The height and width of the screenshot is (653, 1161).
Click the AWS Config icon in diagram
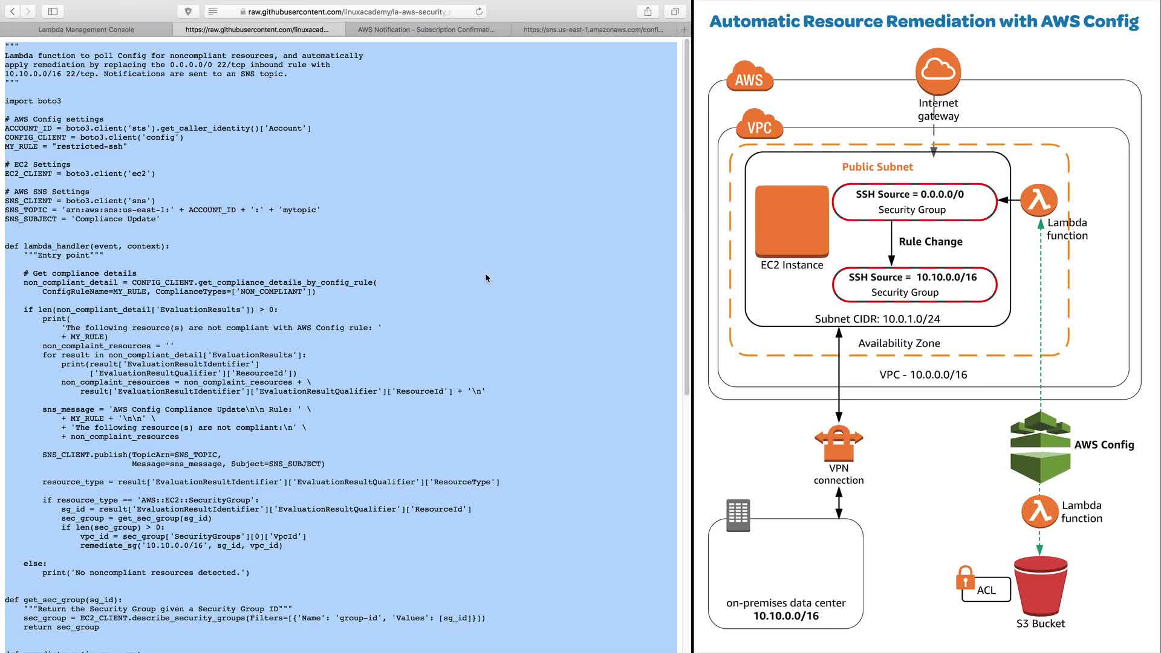click(1040, 446)
